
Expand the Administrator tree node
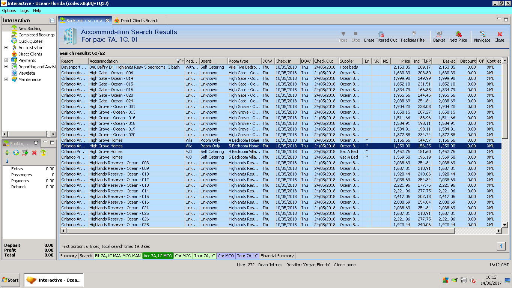[x=6, y=48]
